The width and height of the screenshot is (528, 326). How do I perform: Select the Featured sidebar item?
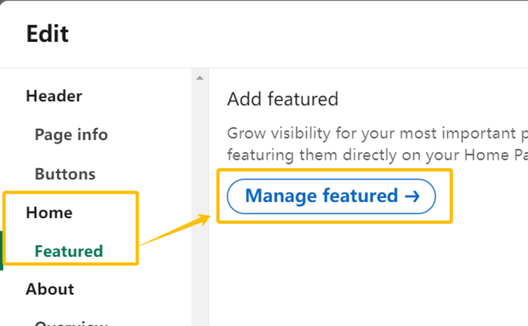pos(69,251)
